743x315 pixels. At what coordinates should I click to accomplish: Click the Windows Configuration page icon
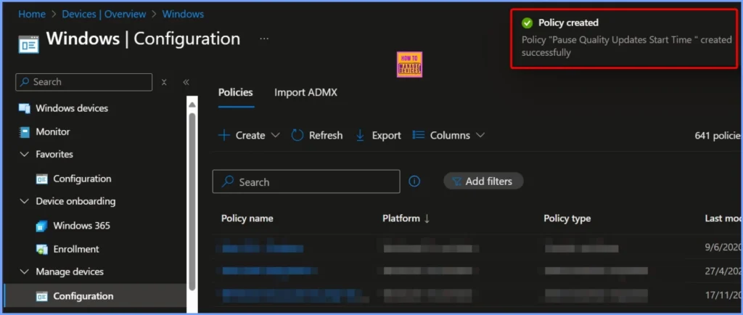pyautogui.click(x=28, y=44)
